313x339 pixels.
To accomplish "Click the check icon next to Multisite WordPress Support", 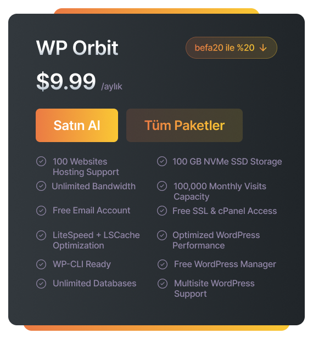I will 163,284.
